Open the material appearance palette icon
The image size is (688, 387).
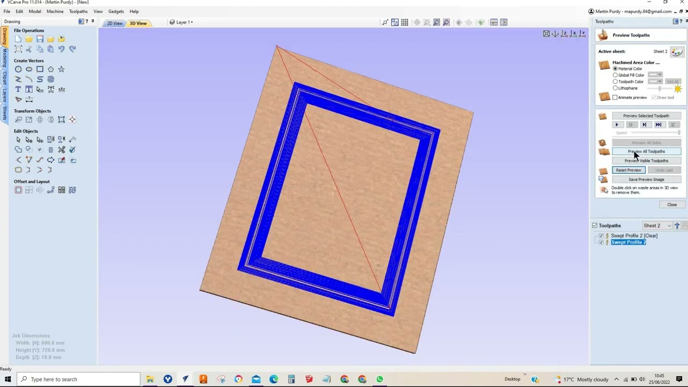pos(677,52)
